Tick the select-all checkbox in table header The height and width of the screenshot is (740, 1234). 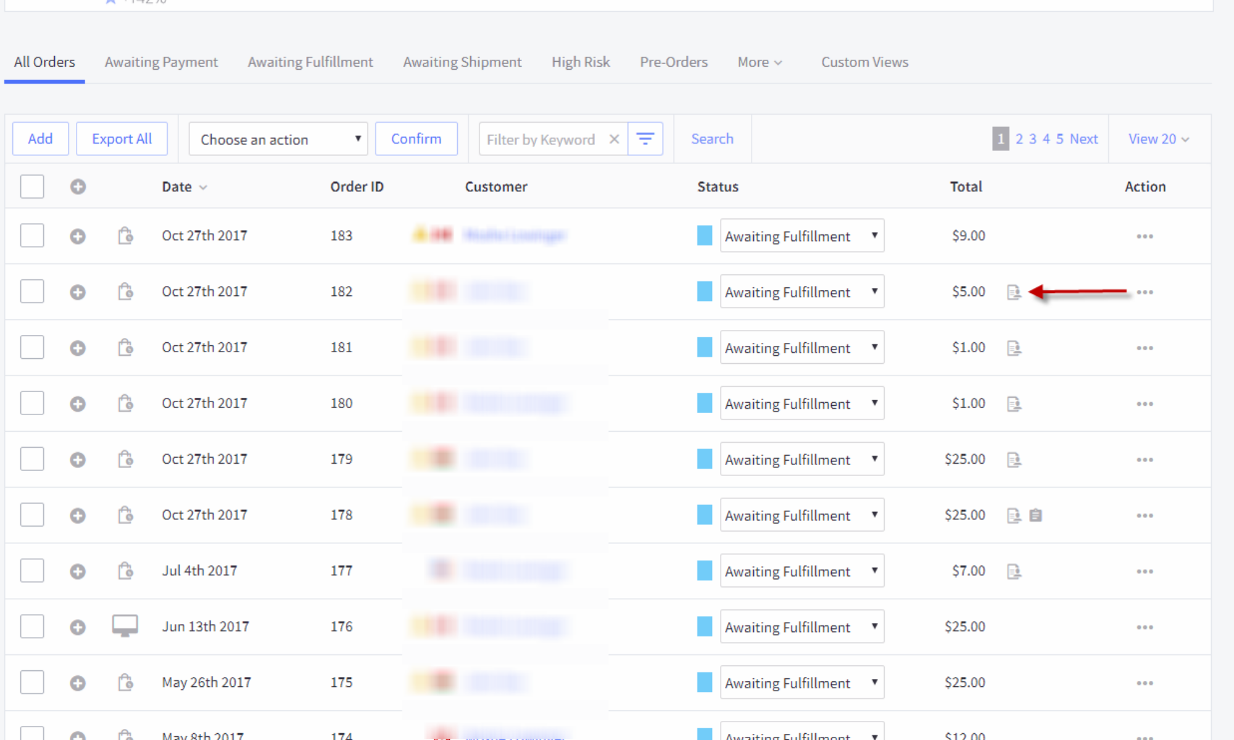[32, 186]
